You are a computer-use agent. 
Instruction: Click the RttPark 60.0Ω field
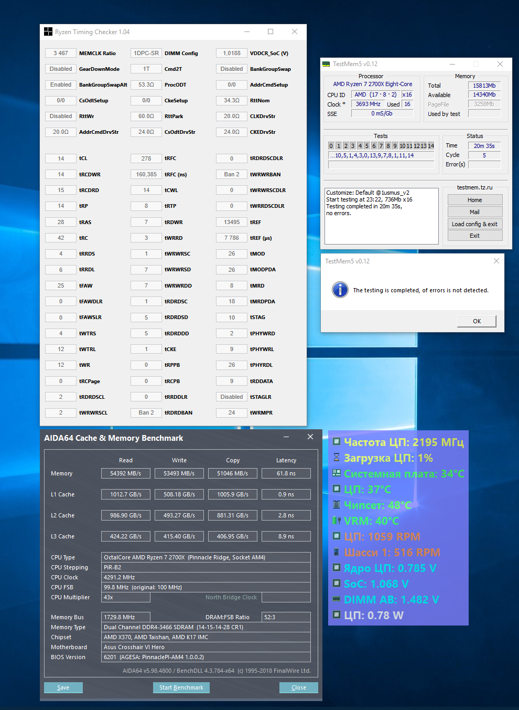click(146, 116)
